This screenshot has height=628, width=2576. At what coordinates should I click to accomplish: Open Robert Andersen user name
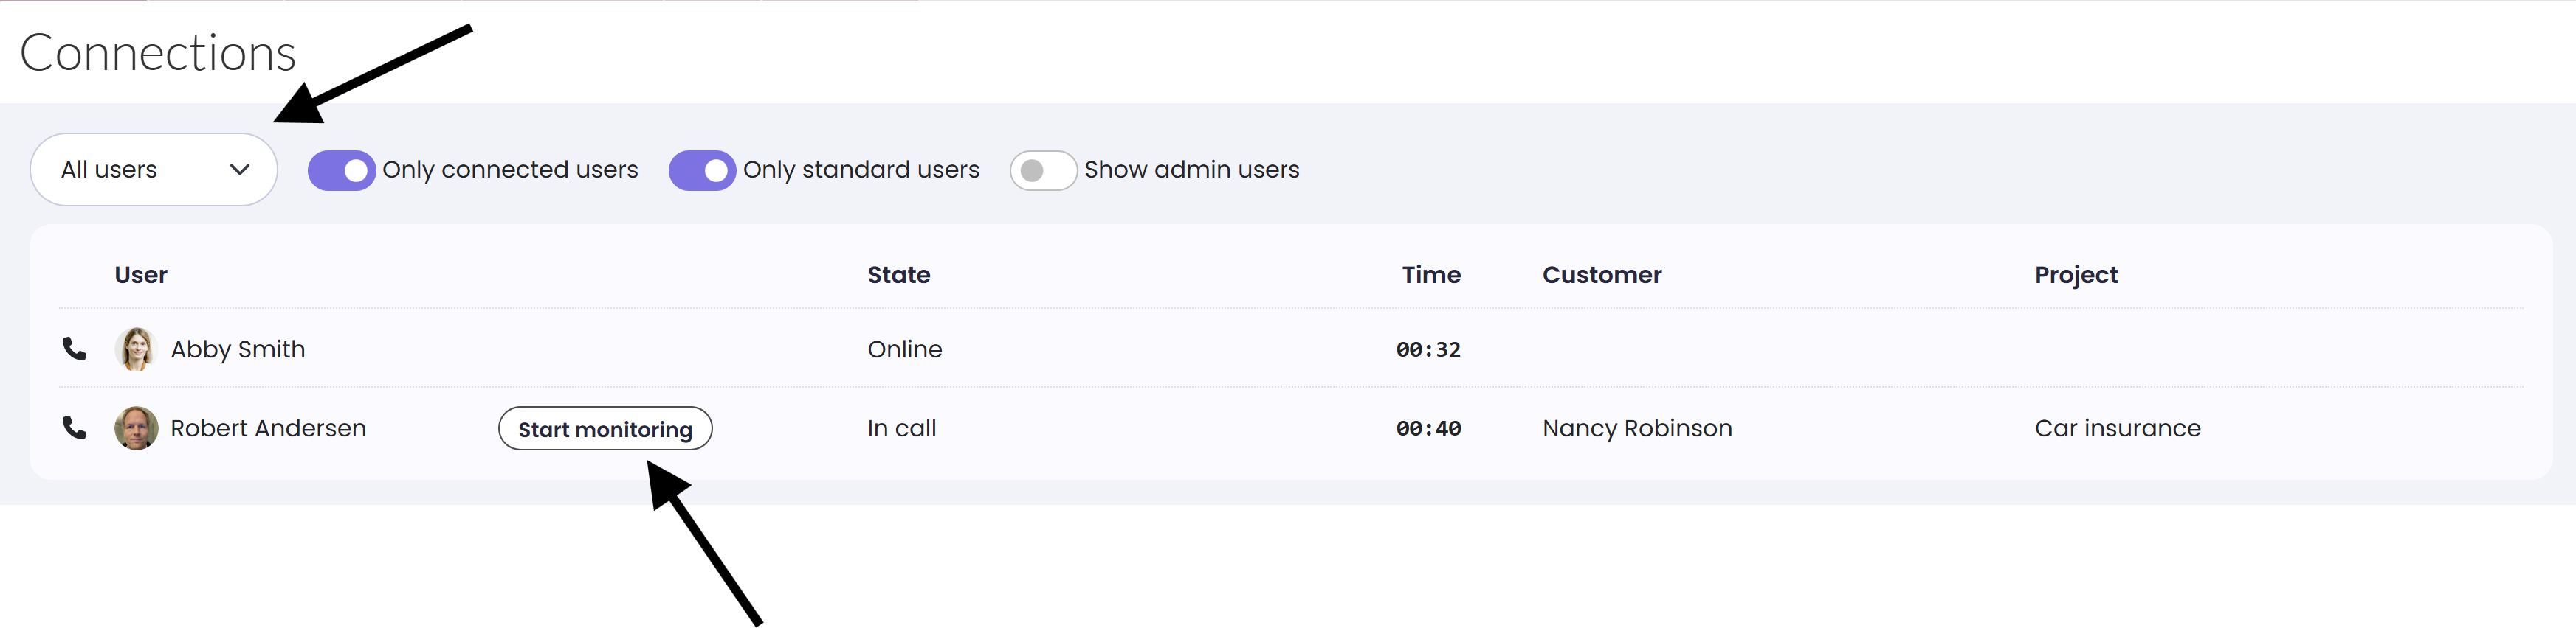(x=268, y=428)
